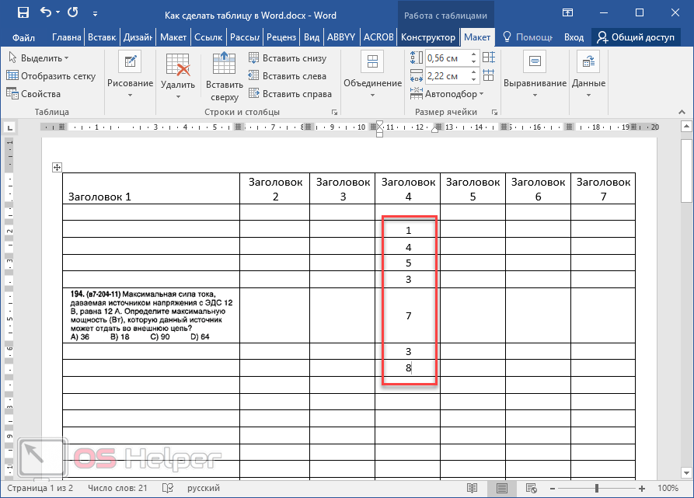This screenshot has height=498, width=694.
Task: Switch to Read Mode view icon
Action: click(472, 488)
